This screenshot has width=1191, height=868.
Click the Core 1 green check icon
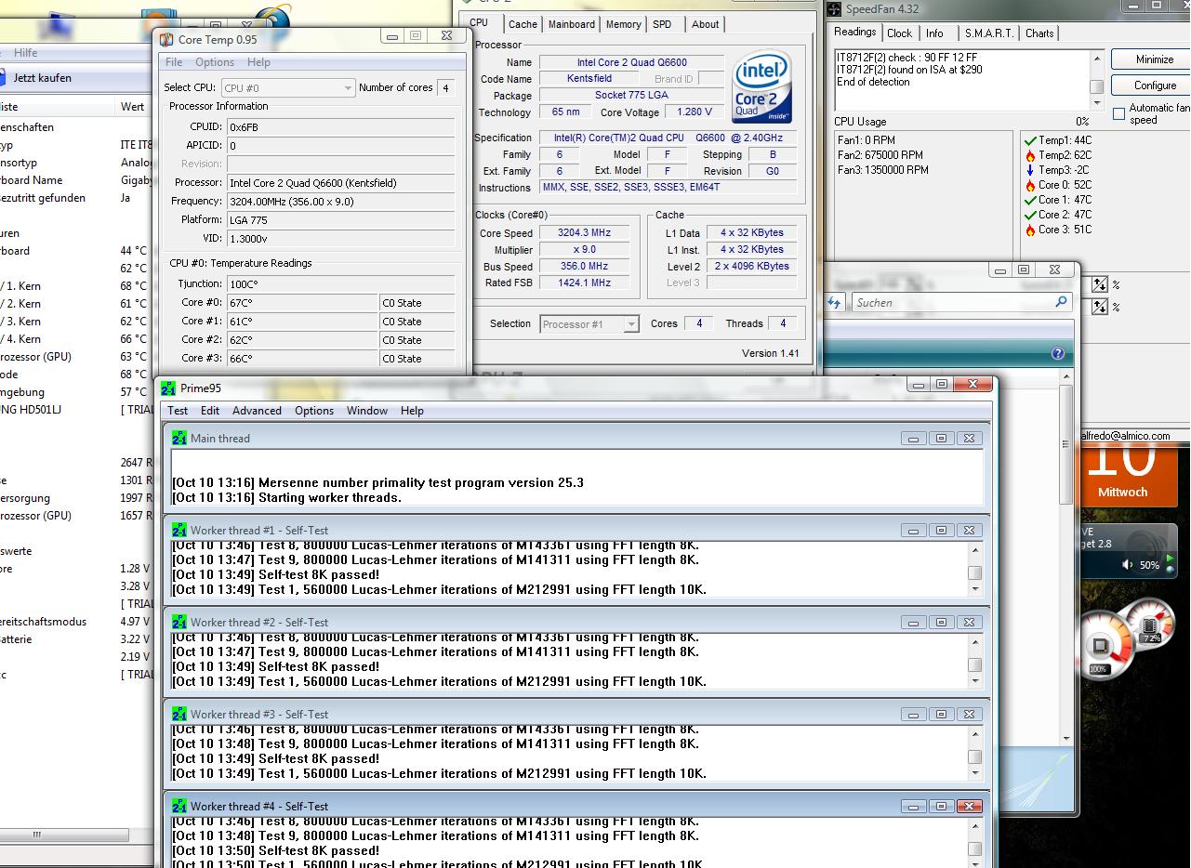(1030, 200)
